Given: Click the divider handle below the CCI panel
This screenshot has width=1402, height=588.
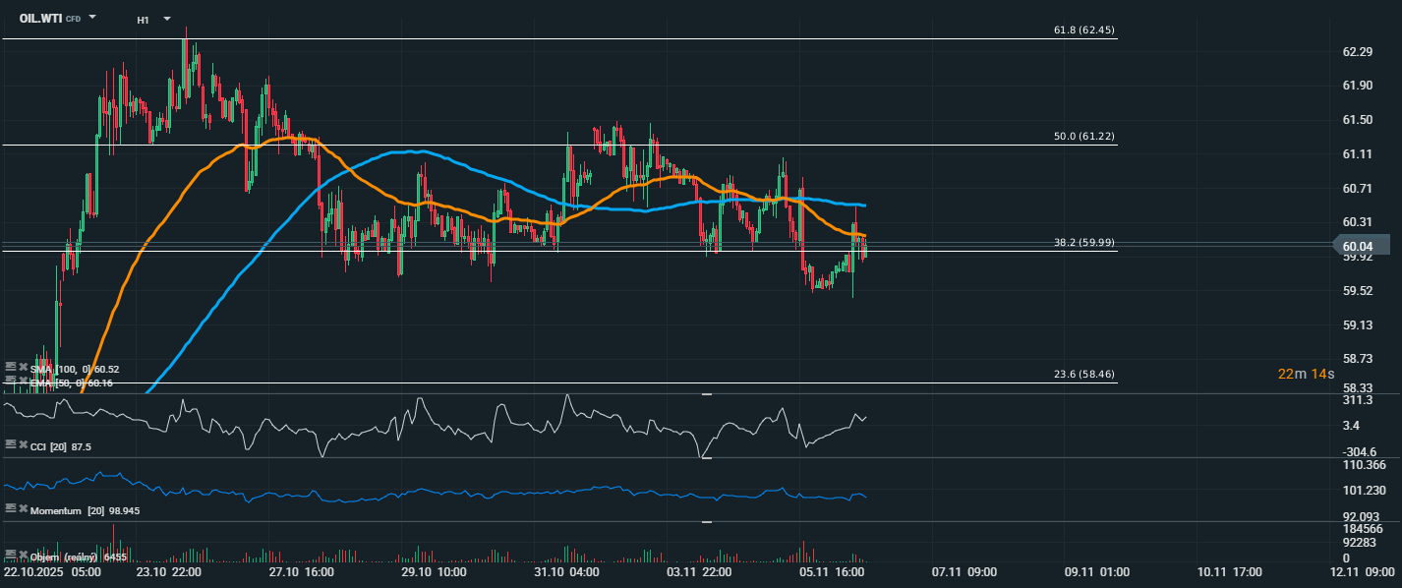Looking at the screenshot, I should [706, 458].
